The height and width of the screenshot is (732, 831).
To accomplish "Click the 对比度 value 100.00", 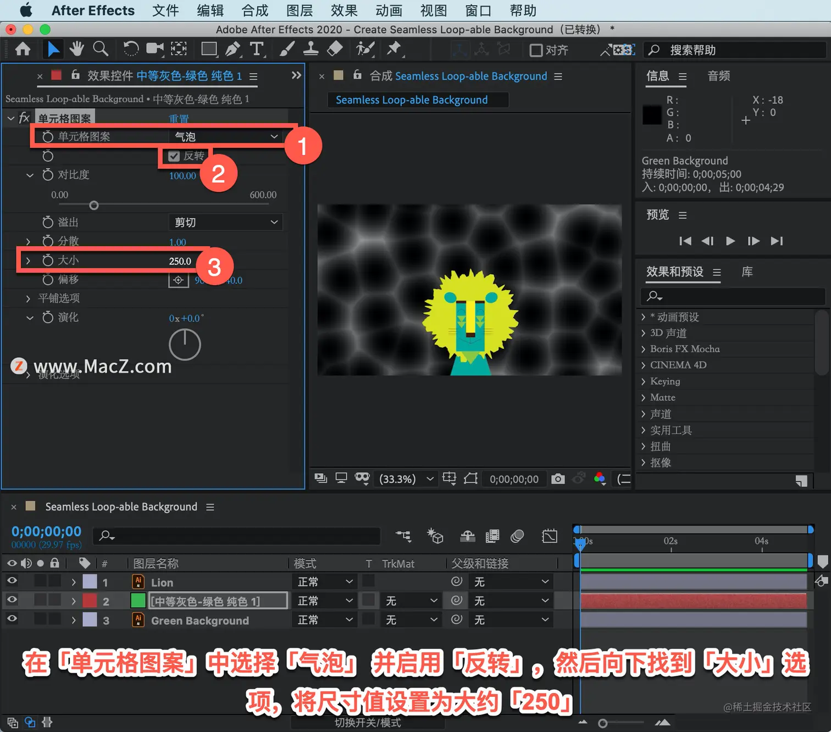I will tap(182, 176).
